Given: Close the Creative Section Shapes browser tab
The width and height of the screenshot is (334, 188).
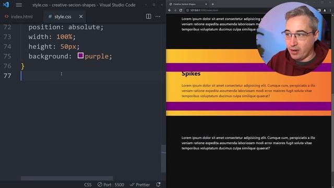Looking at the screenshot, I should [206, 4].
